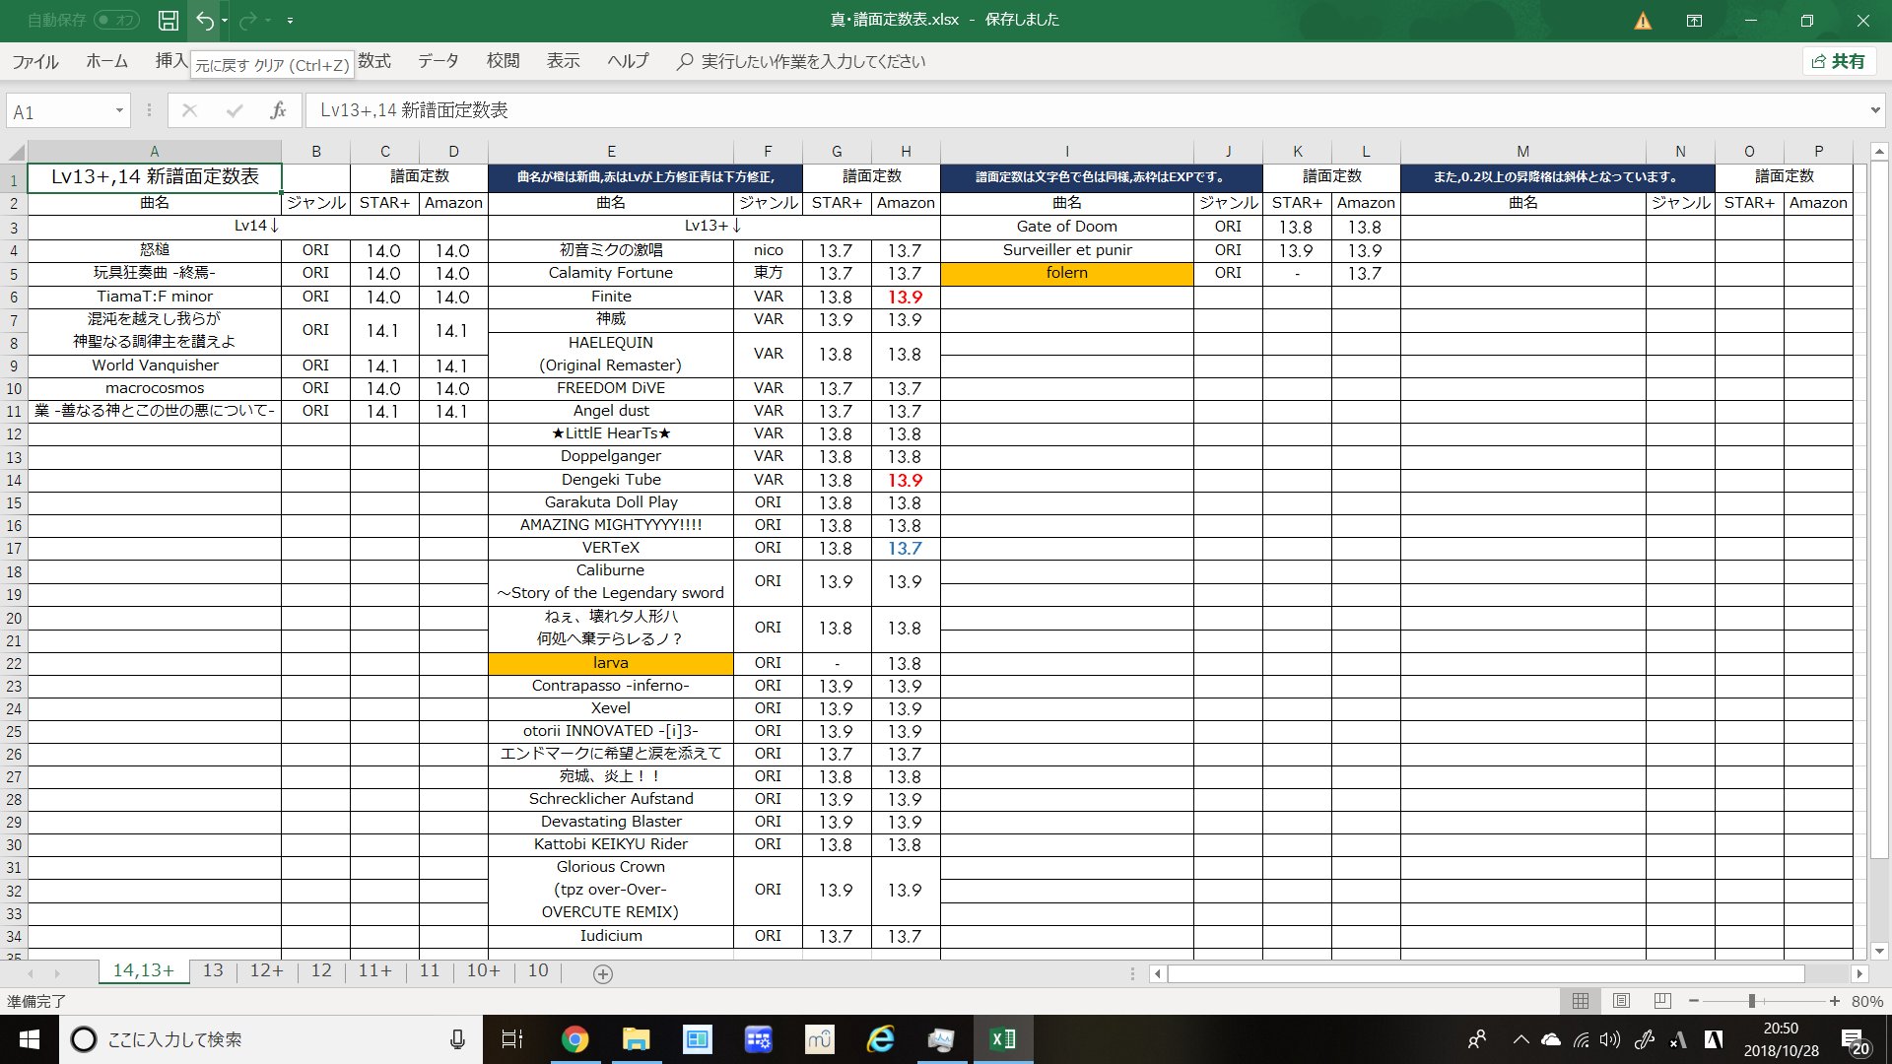The width and height of the screenshot is (1892, 1064).
Task: Open Customize Quick Access Toolbar dropdown
Action: click(x=290, y=20)
